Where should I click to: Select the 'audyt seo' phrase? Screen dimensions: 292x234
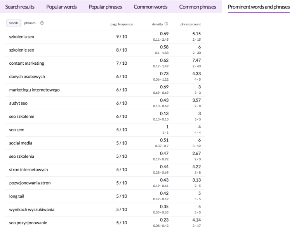[18, 103]
